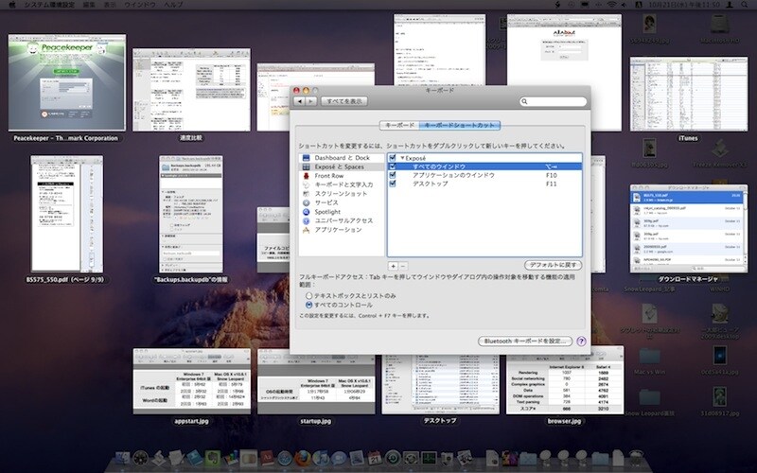Click the search field in the preferences window
The height and width of the screenshot is (473, 757).
coord(555,101)
